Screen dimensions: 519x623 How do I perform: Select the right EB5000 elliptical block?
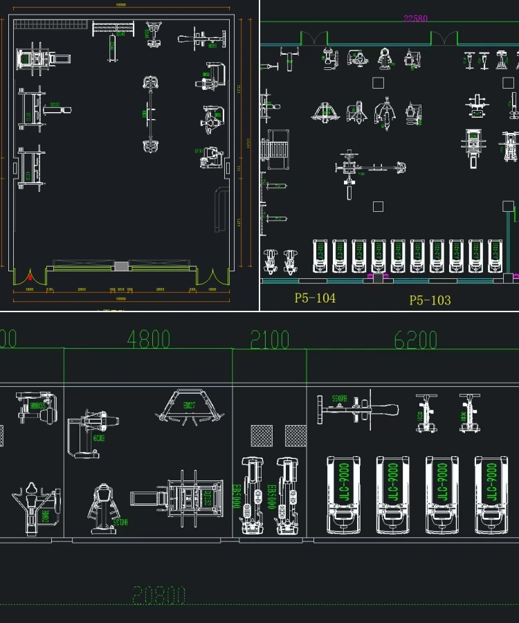click(x=287, y=496)
